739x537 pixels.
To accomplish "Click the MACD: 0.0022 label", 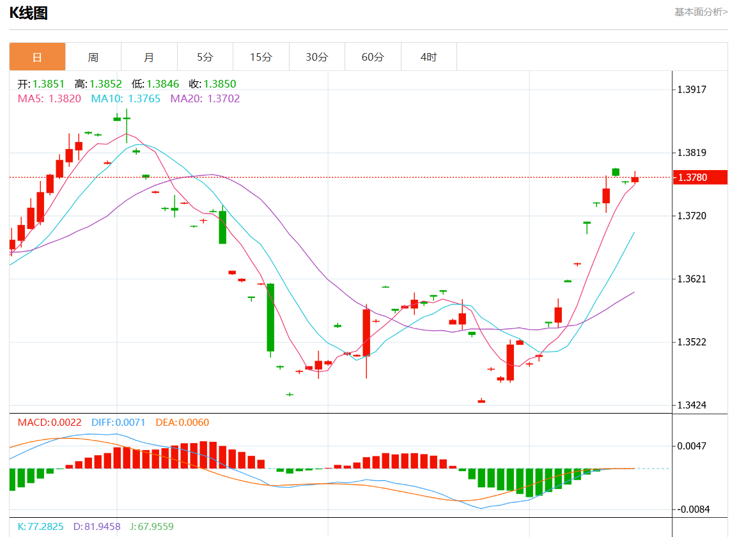I will [x=49, y=423].
